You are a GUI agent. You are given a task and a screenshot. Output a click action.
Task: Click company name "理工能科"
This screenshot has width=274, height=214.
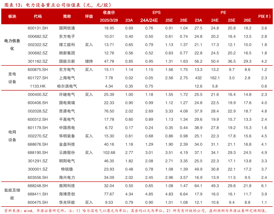coord(67,45)
